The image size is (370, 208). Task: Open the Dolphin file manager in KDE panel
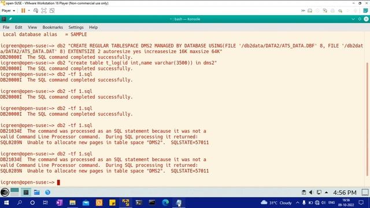click(x=37, y=192)
